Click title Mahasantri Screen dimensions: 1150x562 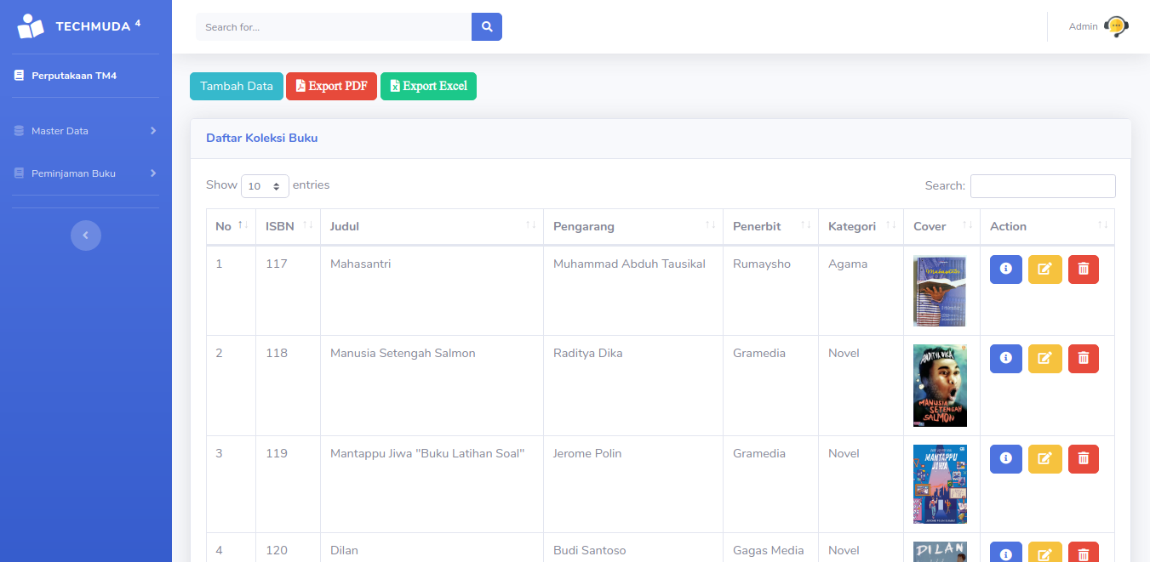(x=361, y=264)
